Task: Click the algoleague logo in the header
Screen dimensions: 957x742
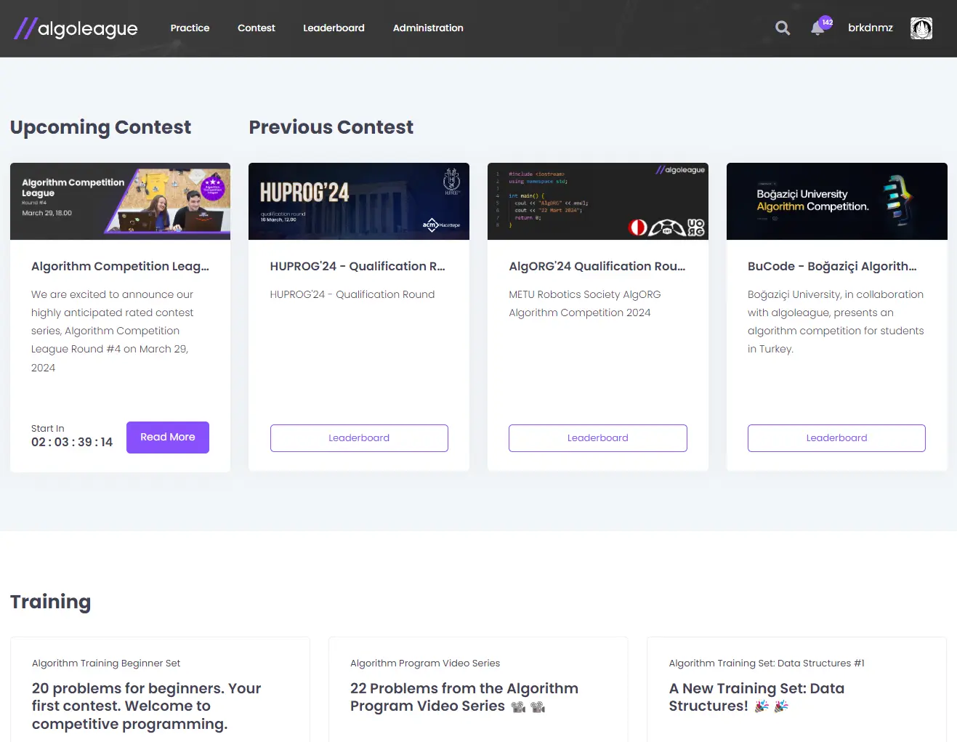Action: tap(76, 28)
